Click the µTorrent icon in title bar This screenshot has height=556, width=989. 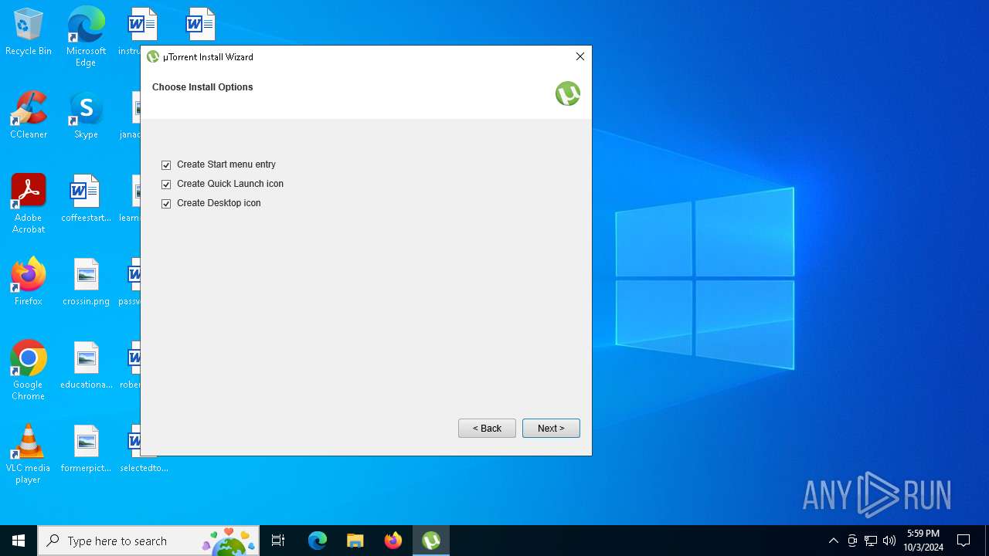(x=153, y=56)
